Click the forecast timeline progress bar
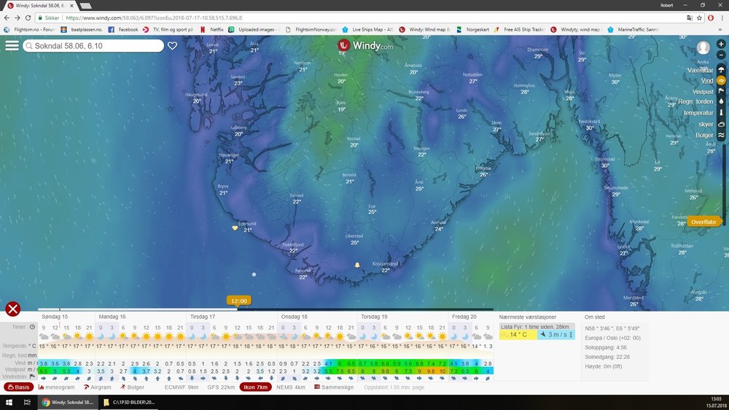 [x=265, y=309]
